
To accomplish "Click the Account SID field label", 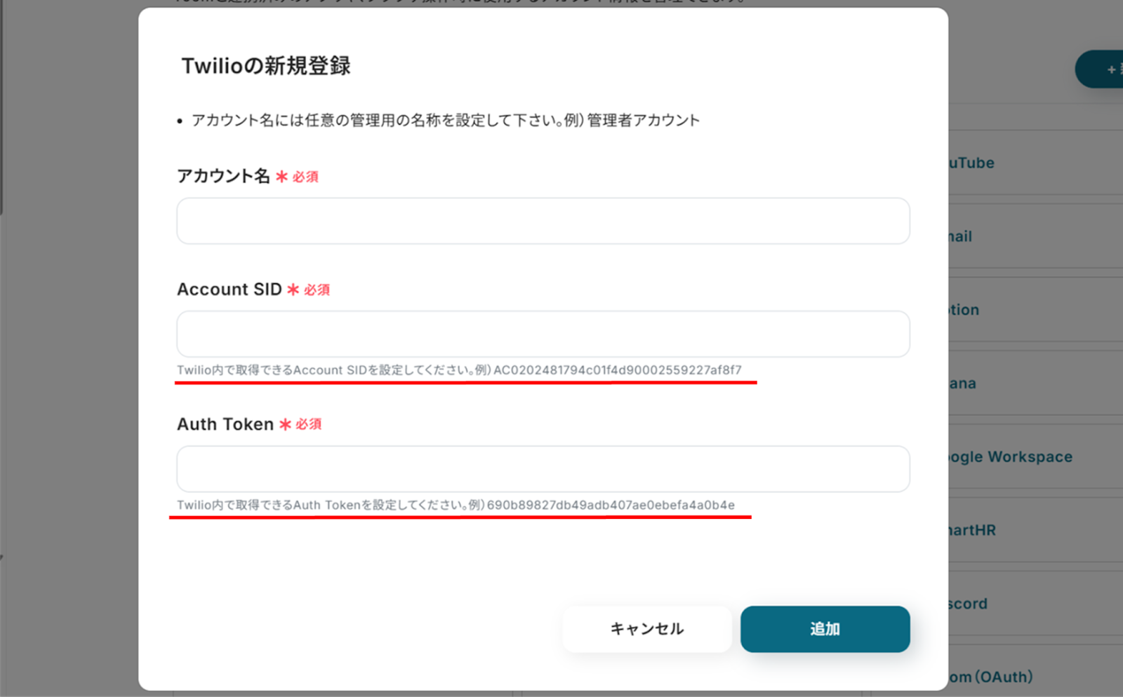I will point(229,289).
